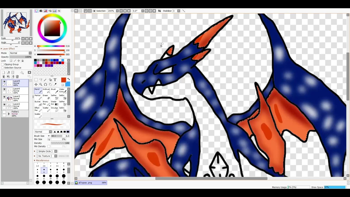350x197 pixels.
Task: Hide Layer3 with its eye icon
Action: [x=4, y=97]
